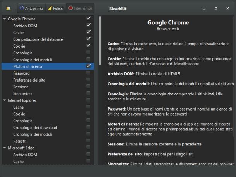Minimize the BleachBit window
Viewport: 236px width, 177px height.
tap(204, 9)
